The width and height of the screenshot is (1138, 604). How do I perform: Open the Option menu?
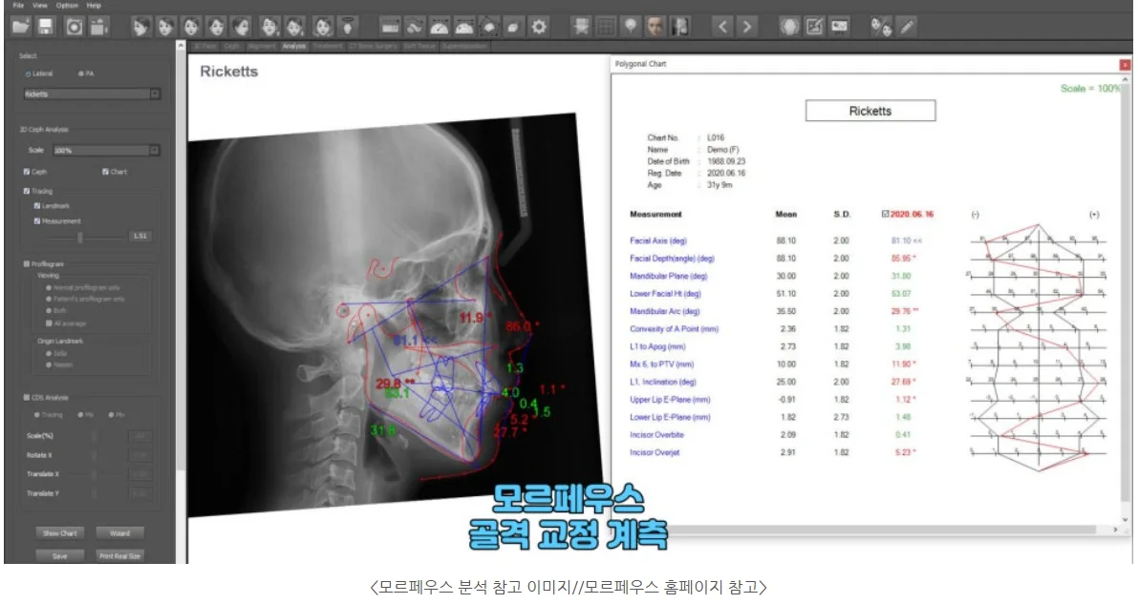(x=68, y=5)
